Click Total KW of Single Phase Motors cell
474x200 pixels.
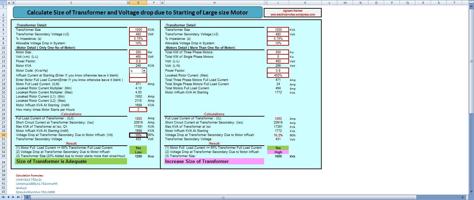tap(278, 56)
